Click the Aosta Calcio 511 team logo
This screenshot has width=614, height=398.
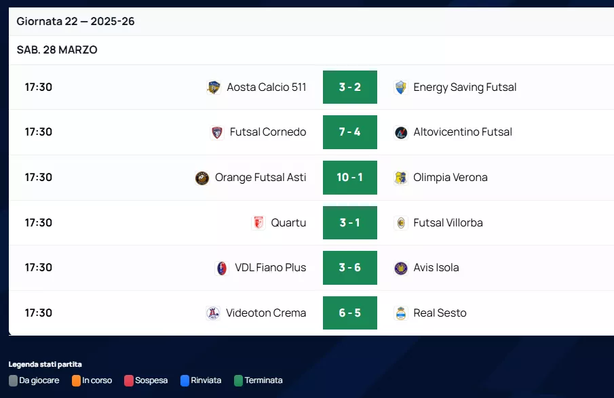tap(214, 87)
